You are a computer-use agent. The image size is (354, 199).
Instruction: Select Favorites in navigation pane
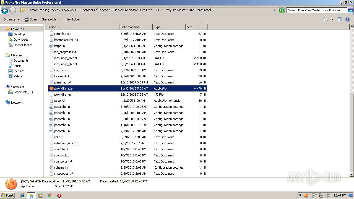coord(17,29)
